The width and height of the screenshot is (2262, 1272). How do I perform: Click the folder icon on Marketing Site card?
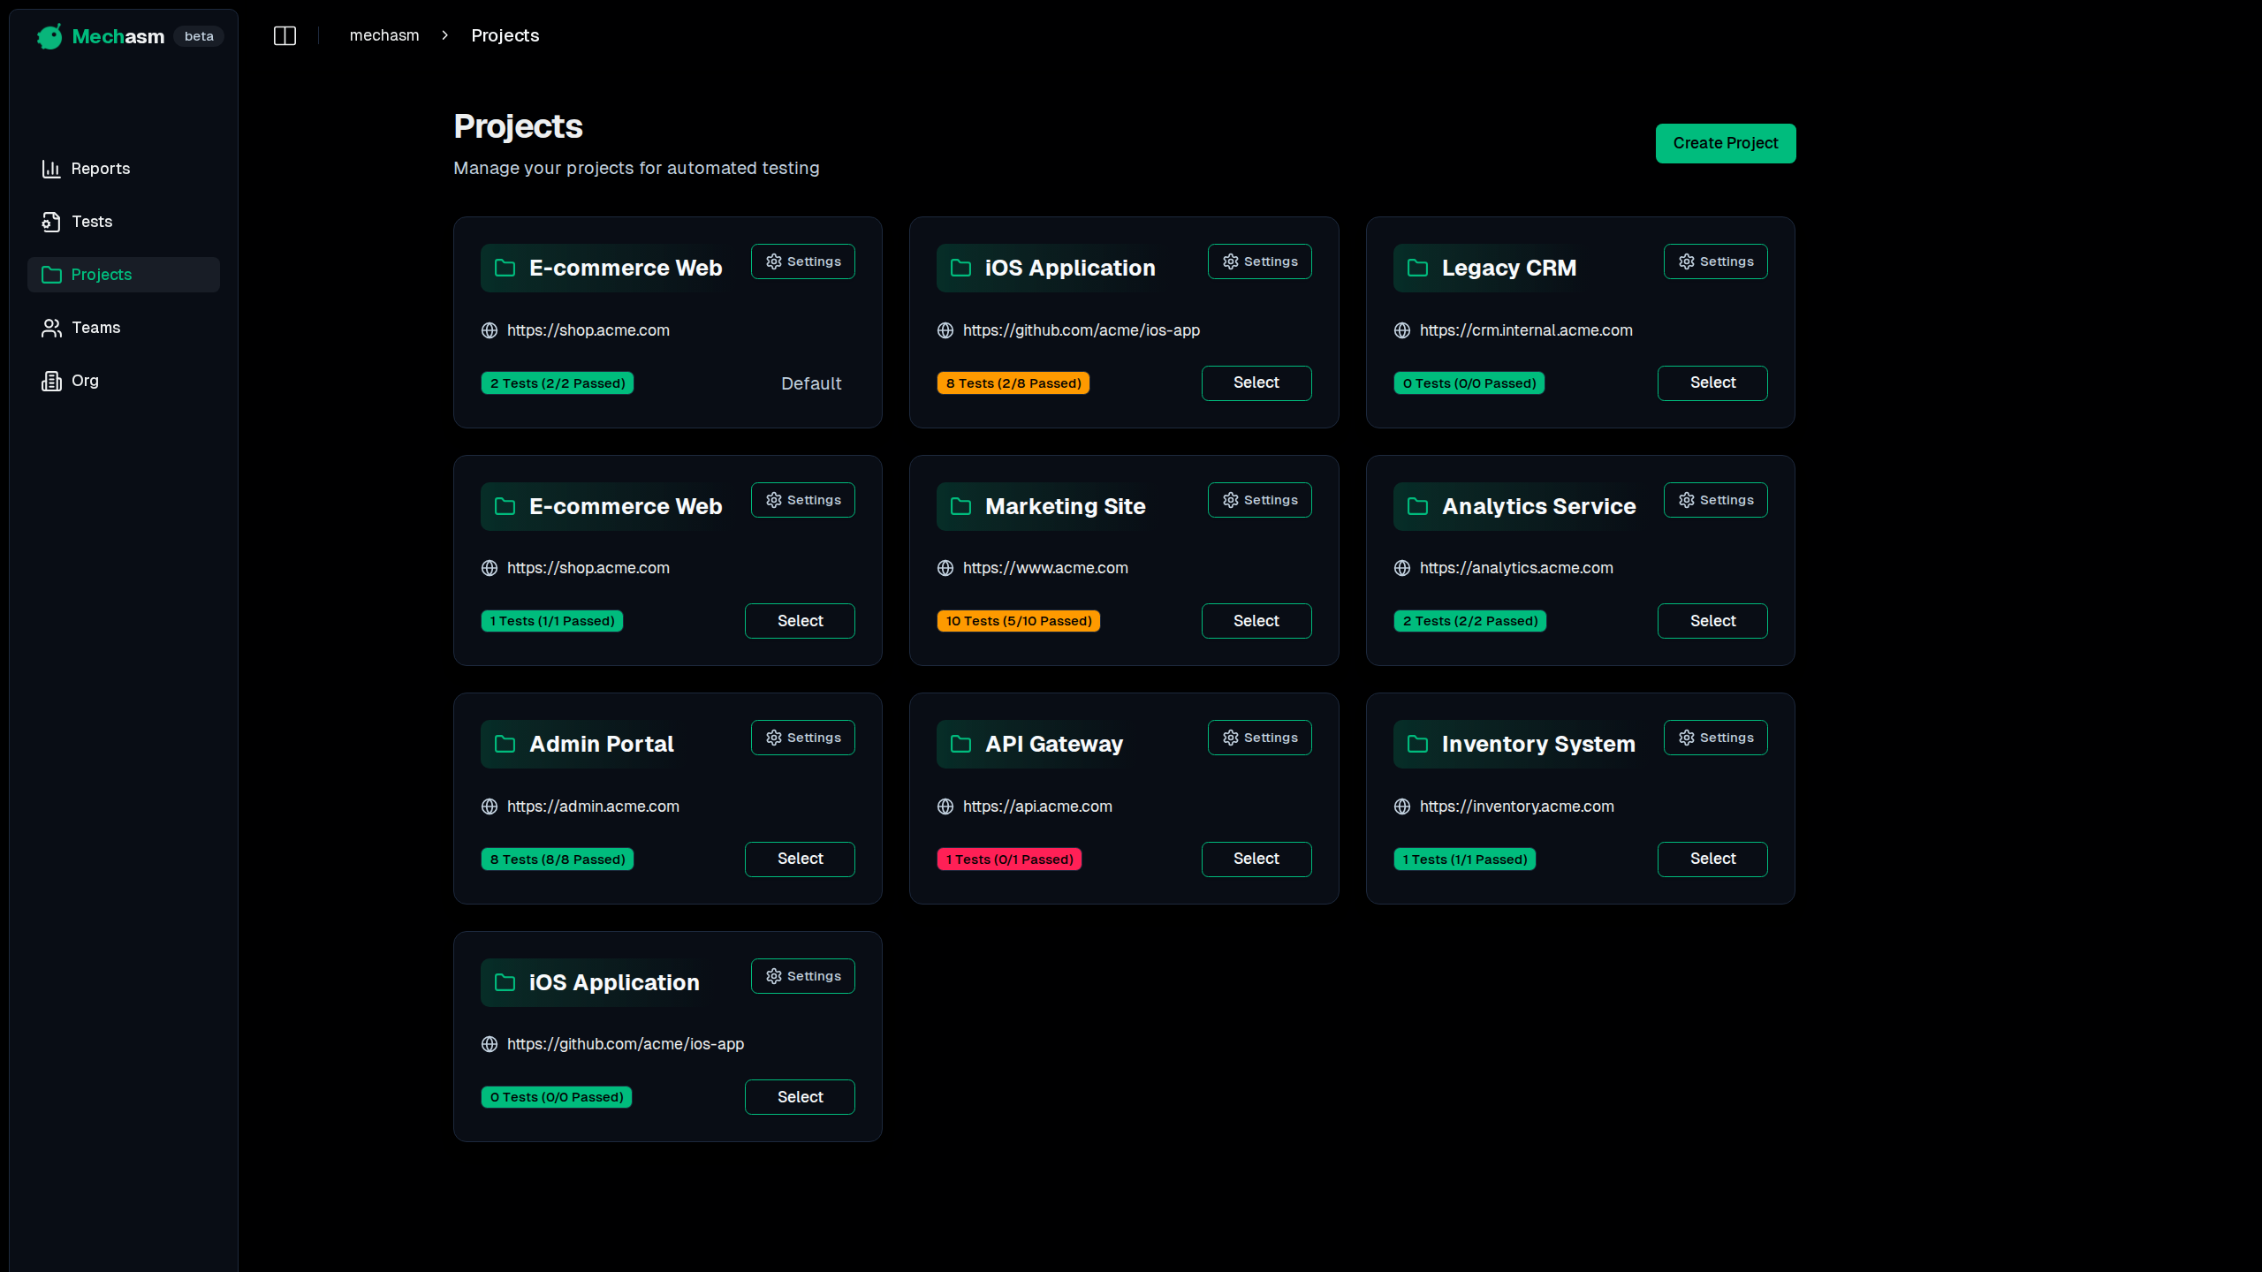point(960,506)
